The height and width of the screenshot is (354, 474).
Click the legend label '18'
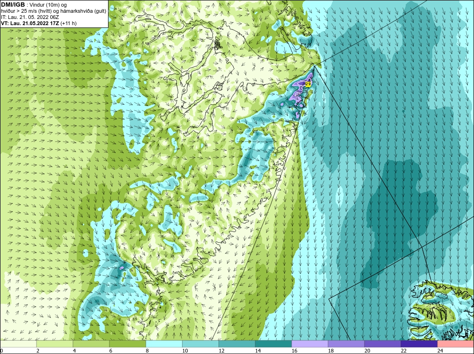[331, 351]
